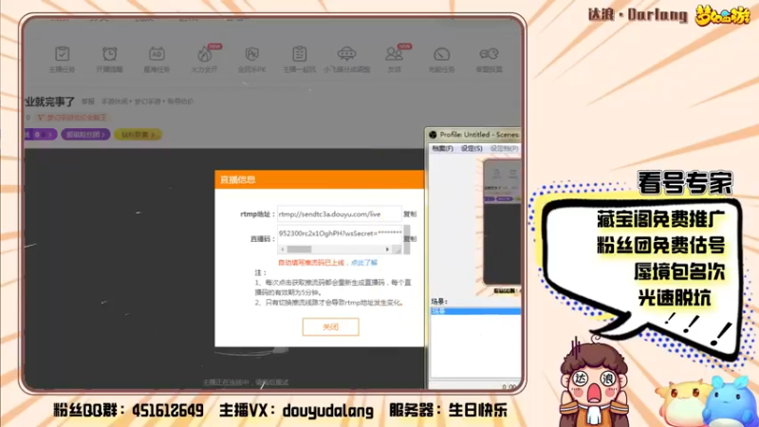Select the highlighted 场景 item in scenes list

point(476,311)
